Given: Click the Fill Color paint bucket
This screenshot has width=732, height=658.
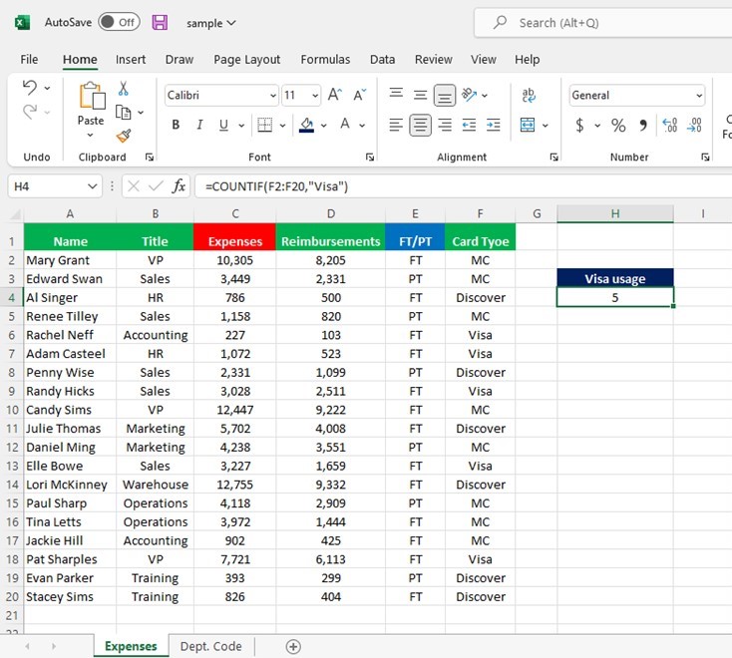Looking at the screenshot, I should click(x=306, y=126).
